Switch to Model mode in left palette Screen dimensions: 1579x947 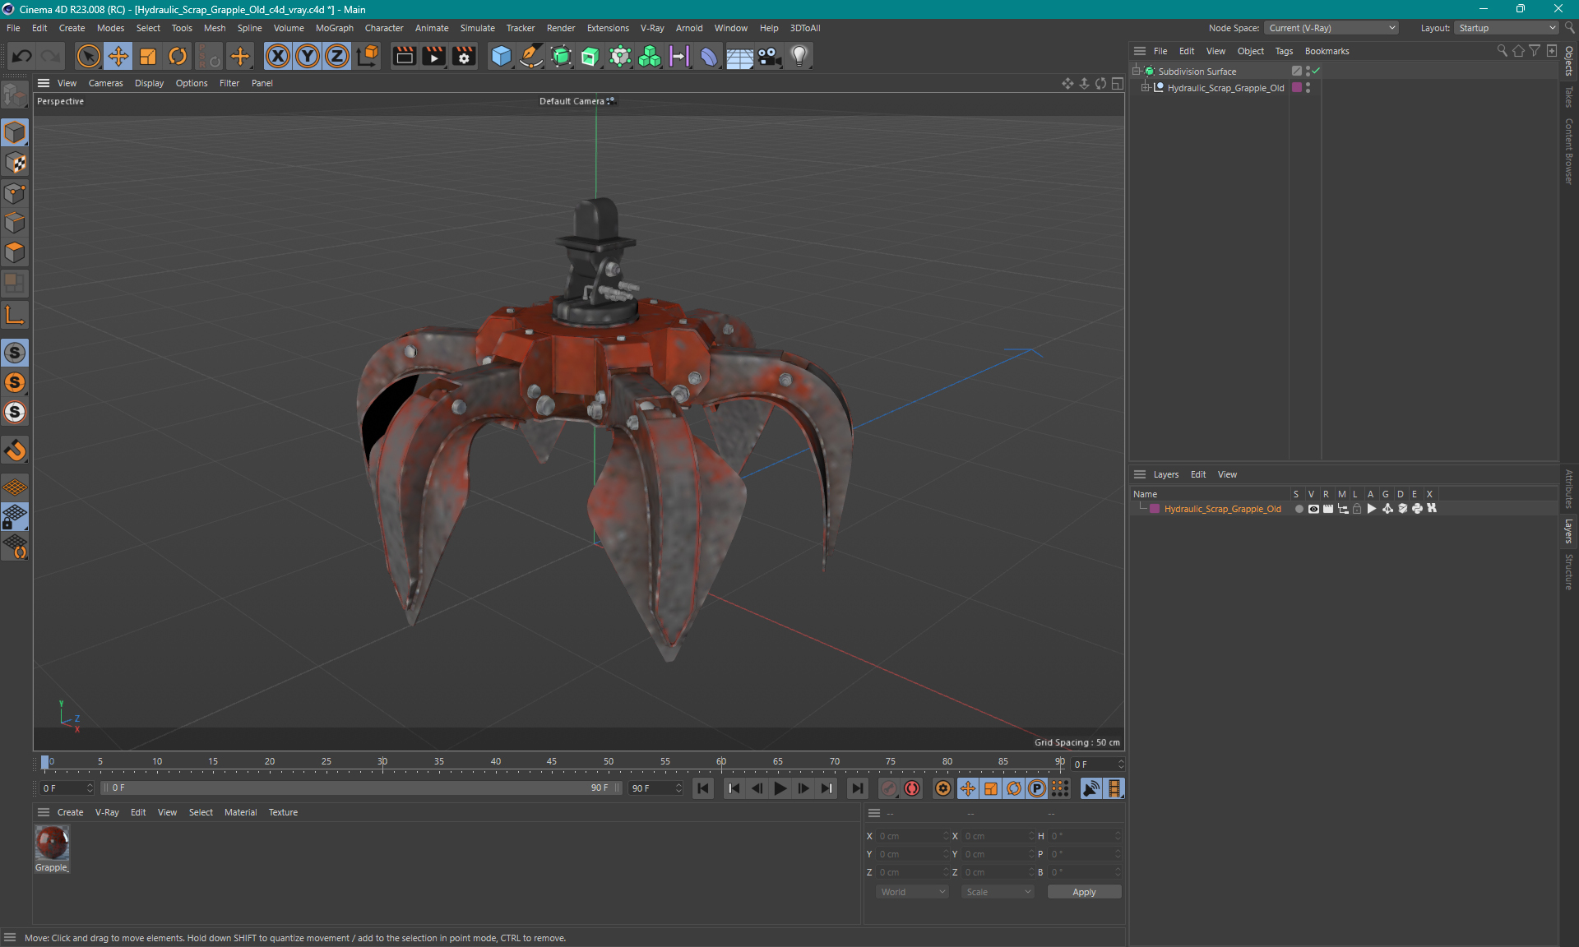(x=15, y=132)
